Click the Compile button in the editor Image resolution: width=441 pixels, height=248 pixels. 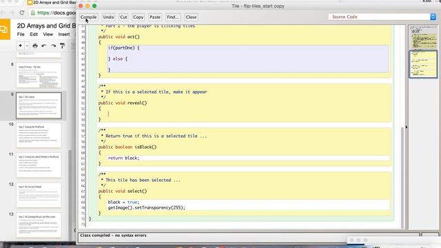click(88, 17)
